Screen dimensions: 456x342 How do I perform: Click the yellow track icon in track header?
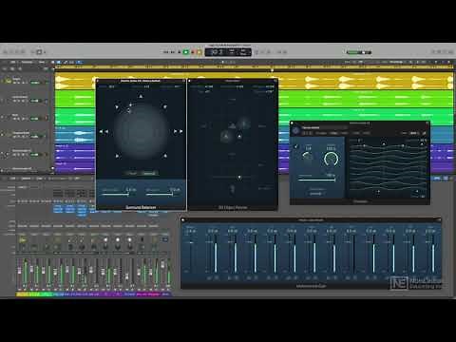click(x=9, y=81)
